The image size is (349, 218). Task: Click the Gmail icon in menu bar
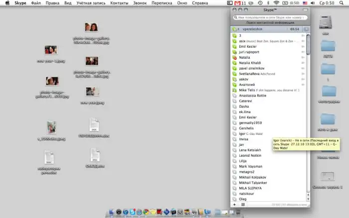237,3
